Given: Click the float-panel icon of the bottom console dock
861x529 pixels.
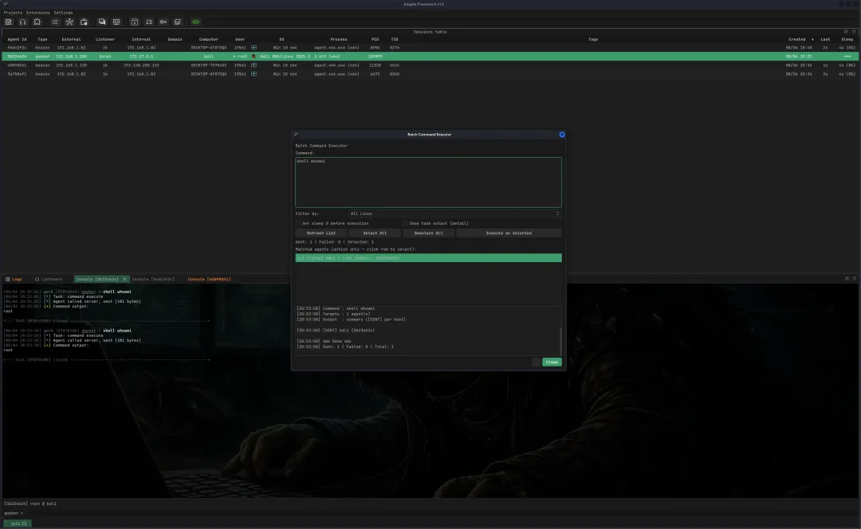Looking at the screenshot, I should (847, 279).
